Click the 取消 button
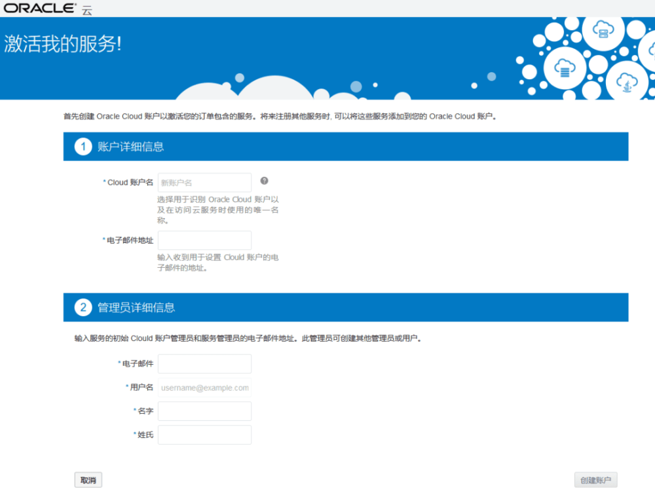This screenshot has width=655, height=493. [88, 480]
